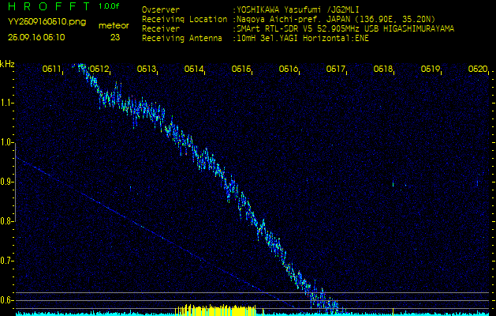Click the 0511 time marker
Screen dimensions: 496x316
point(52,70)
